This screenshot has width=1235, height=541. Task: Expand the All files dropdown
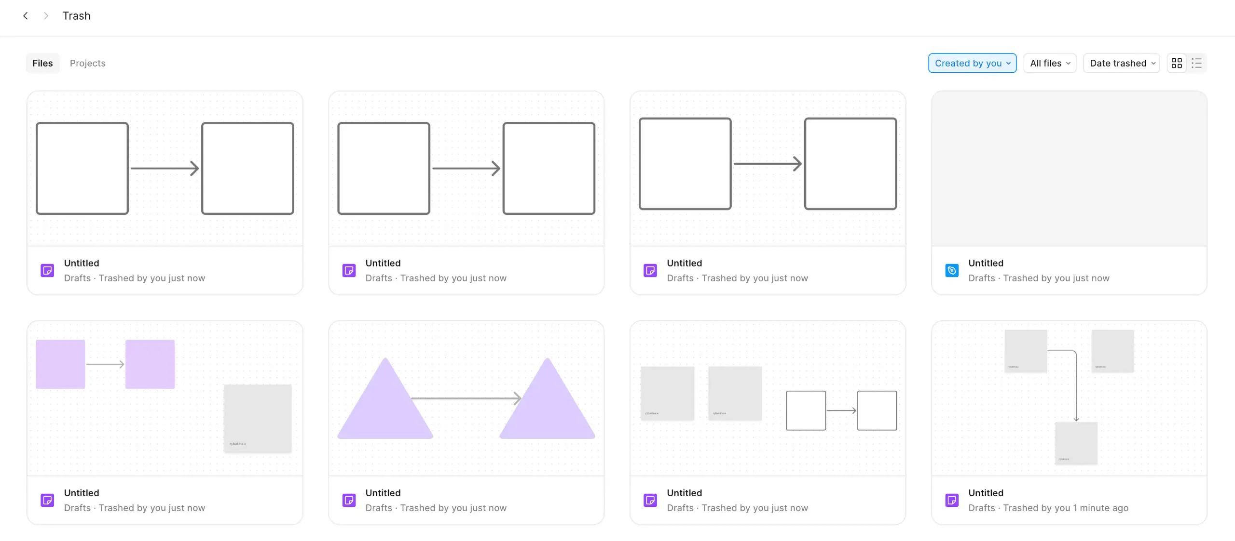pyautogui.click(x=1050, y=63)
